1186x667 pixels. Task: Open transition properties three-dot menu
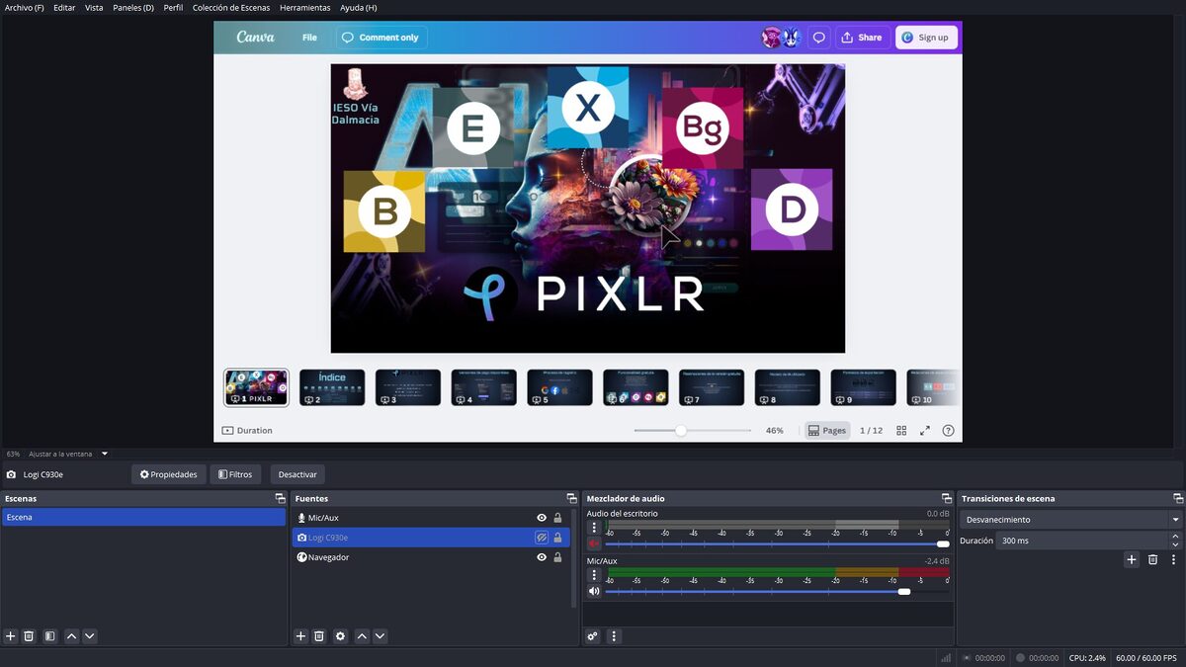pyautogui.click(x=1171, y=559)
